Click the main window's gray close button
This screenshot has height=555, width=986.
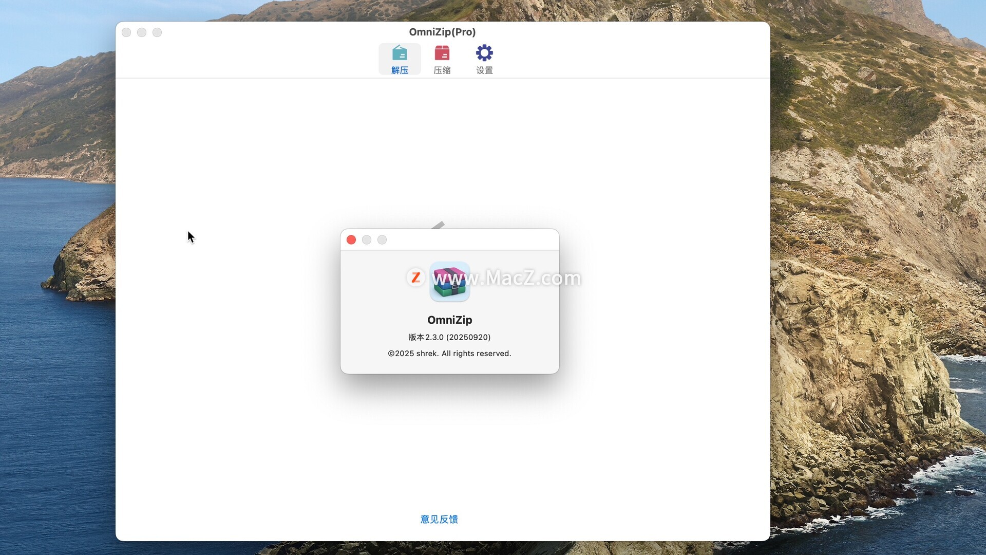tap(126, 32)
